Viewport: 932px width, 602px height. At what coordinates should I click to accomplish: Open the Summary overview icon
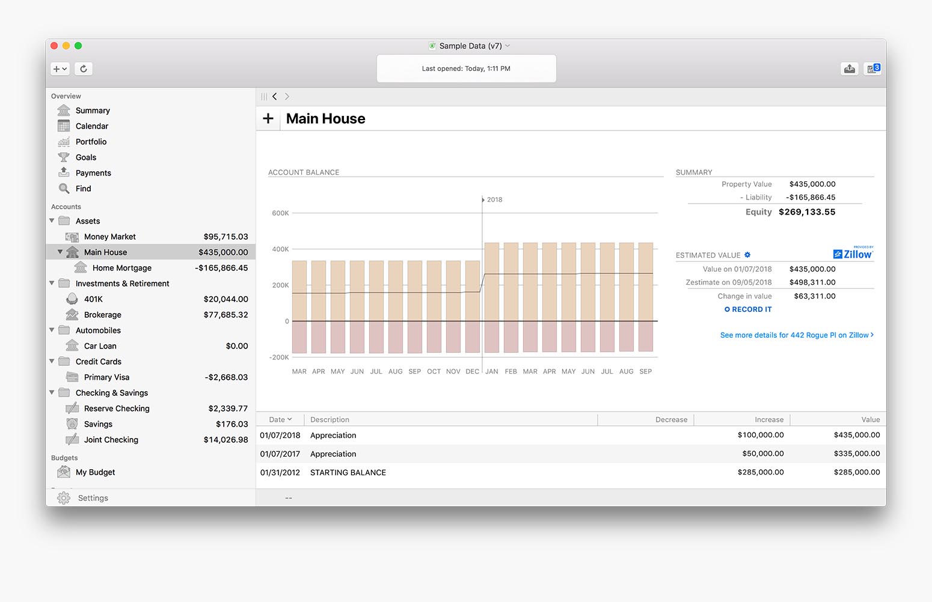pos(64,111)
